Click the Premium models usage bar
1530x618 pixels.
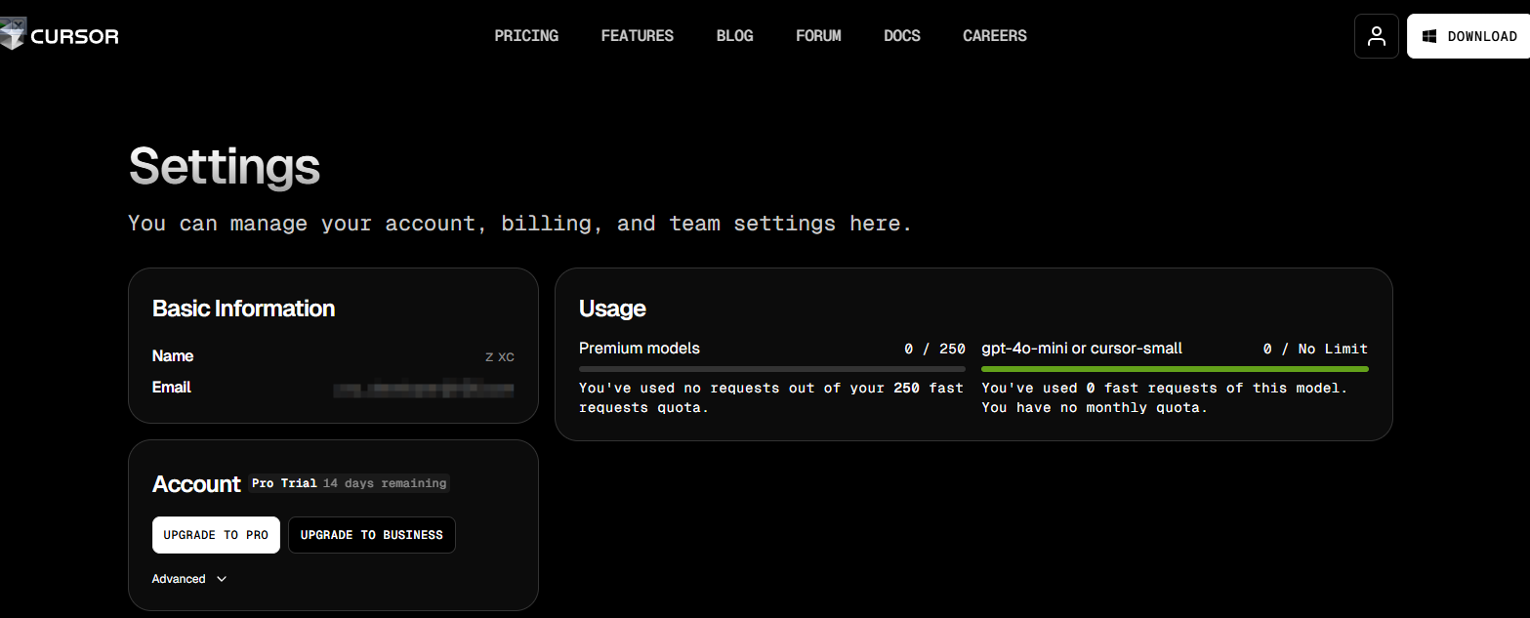(772, 369)
